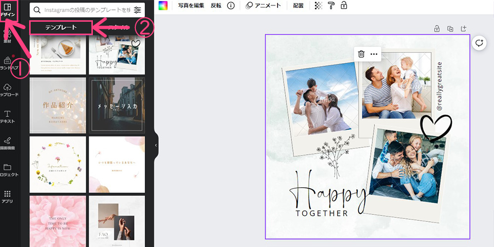This screenshot has width=494, height=247.
Task: Open the Design panel in the sidebar
Action: pyautogui.click(x=7, y=10)
